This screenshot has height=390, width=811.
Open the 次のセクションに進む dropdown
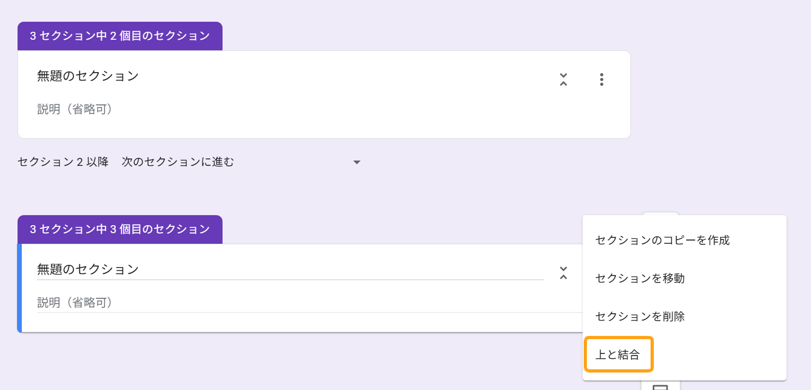tap(356, 162)
